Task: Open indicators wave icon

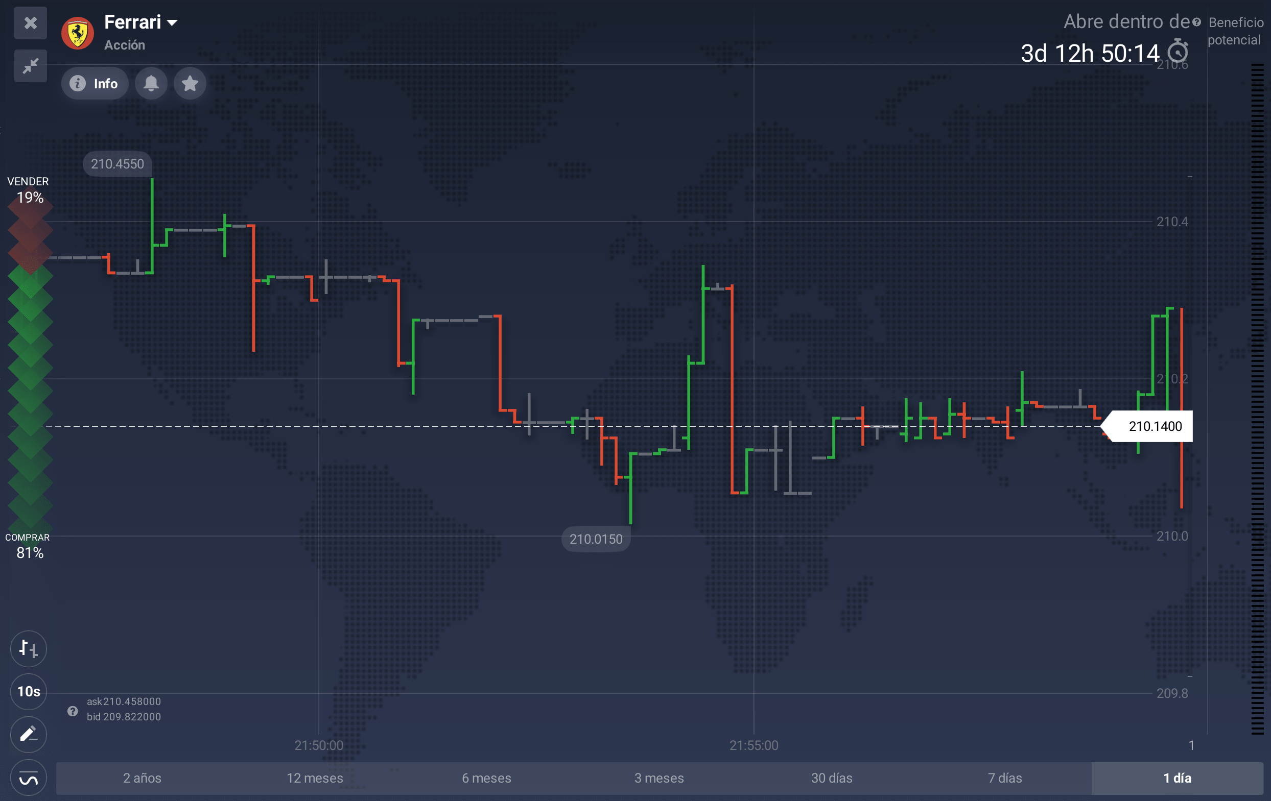Action: (29, 778)
